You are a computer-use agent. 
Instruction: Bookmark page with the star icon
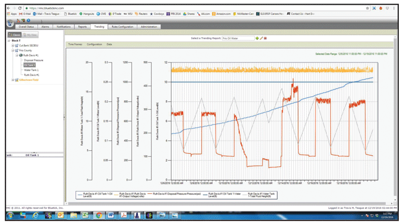click(x=367, y=8)
